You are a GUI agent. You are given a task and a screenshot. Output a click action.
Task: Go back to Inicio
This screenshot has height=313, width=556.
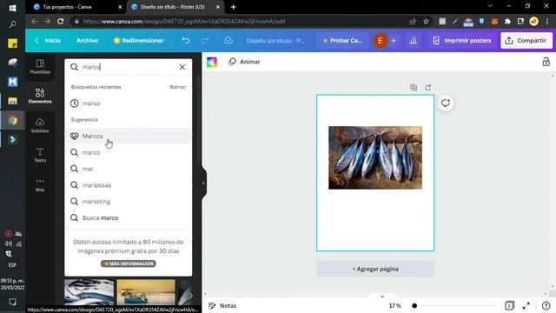[x=48, y=41]
